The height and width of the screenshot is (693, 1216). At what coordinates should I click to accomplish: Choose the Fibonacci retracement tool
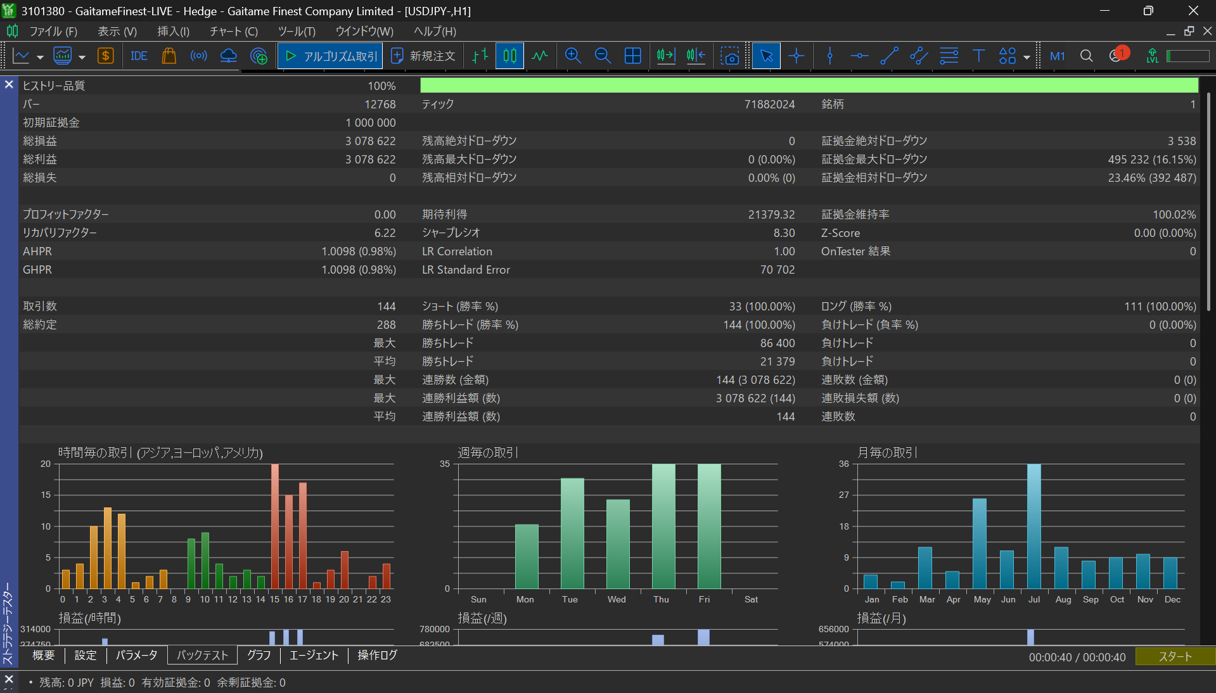[x=949, y=56]
